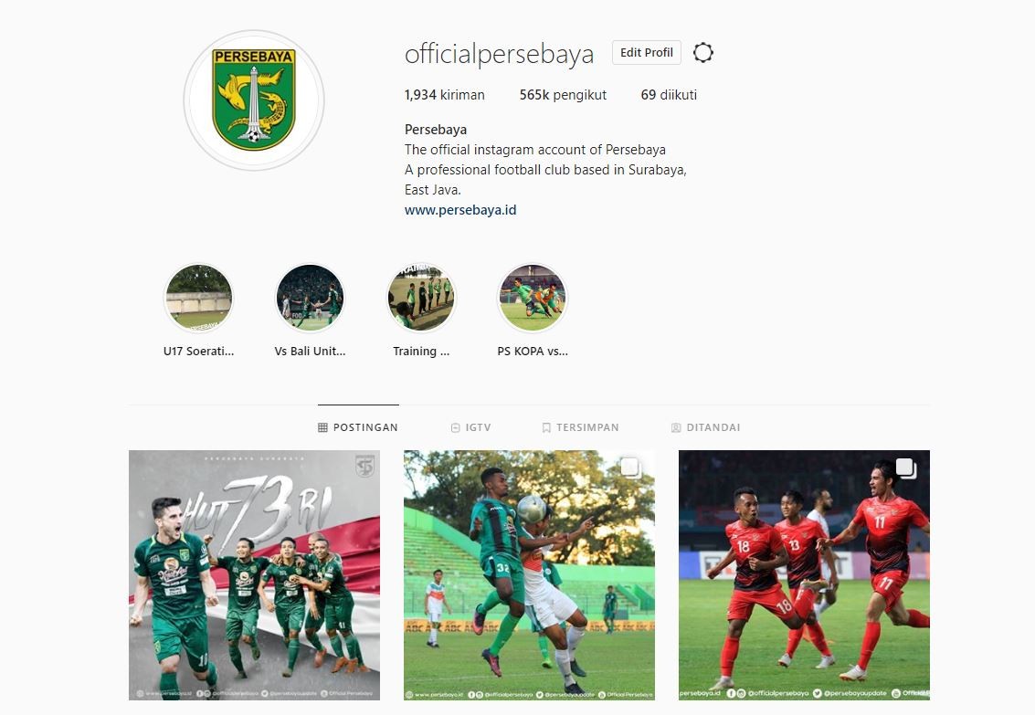The image size is (1035, 715).
Task: Click the Edit Profil button
Action: click(646, 53)
